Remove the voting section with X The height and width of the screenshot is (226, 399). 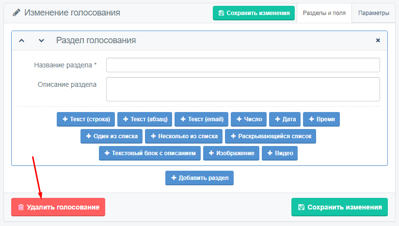378,40
